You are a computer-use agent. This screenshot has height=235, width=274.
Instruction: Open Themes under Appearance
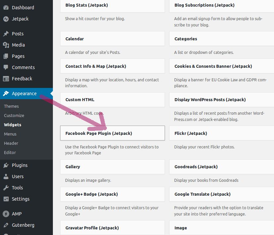[x=11, y=106]
